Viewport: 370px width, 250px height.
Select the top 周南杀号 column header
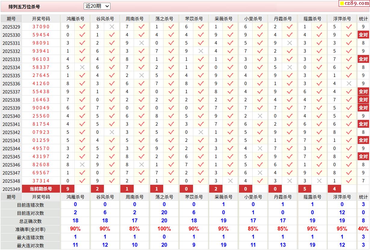pyautogui.click(x=135, y=19)
